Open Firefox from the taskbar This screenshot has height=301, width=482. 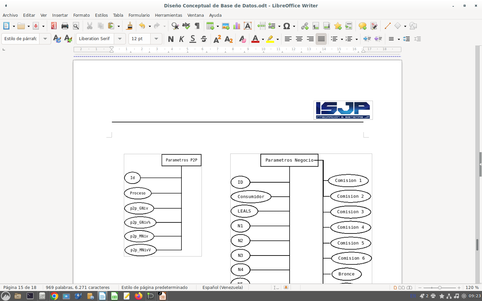[x=139, y=296]
